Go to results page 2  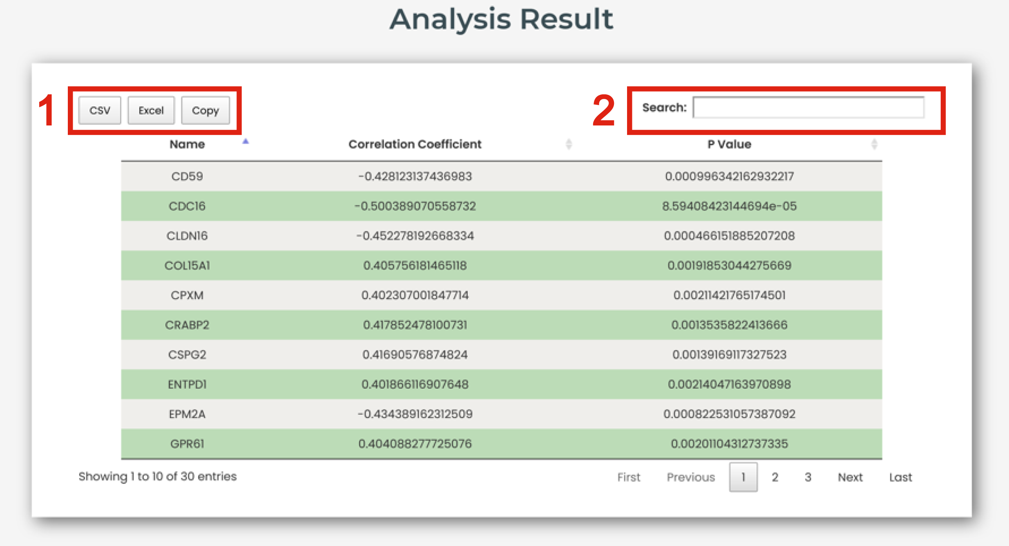[x=775, y=477]
